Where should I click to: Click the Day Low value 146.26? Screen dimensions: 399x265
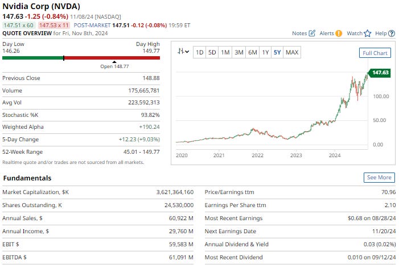11,51
